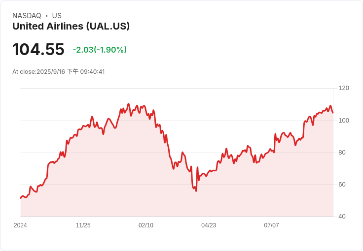The height and width of the screenshot is (251, 363).
Task: Click the 2024 x-axis date label
Action: click(x=20, y=225)
